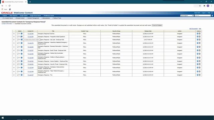The height and width of the screenshot is (120, 214).
Task: Increase indent for Bomb Threat row
Action: tap(21, 50)
